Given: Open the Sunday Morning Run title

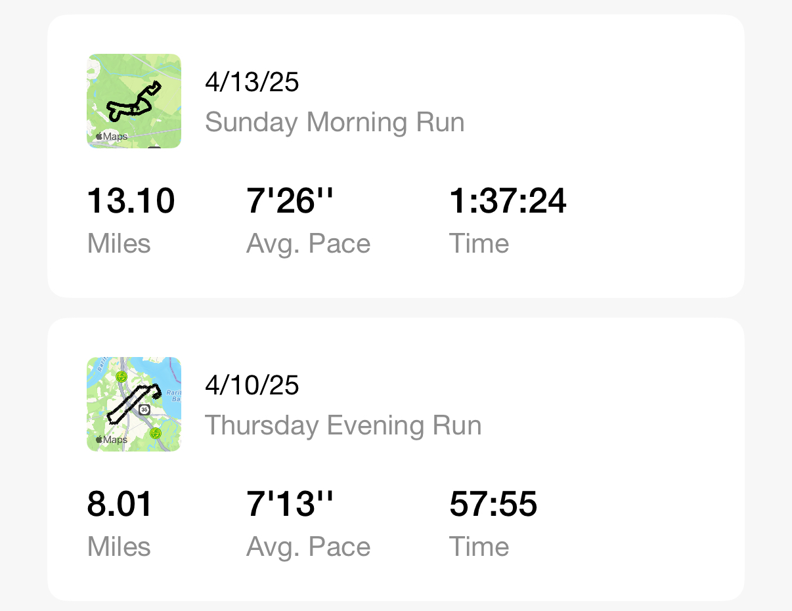Looking at the screenshot, I should 335,122.
